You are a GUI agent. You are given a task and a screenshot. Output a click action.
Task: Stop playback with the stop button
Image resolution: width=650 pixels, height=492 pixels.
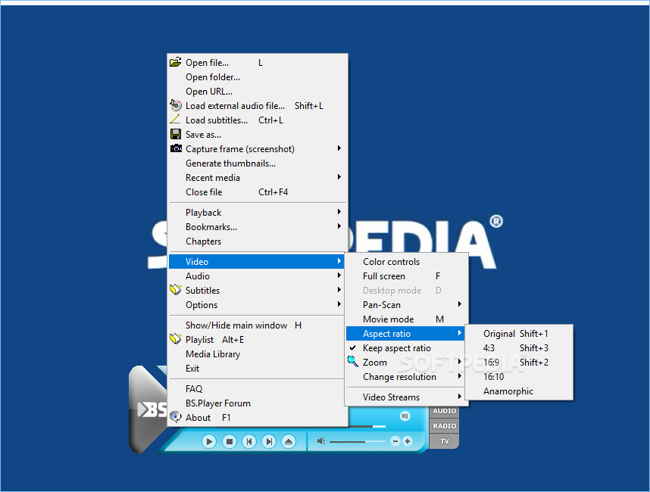229,441
